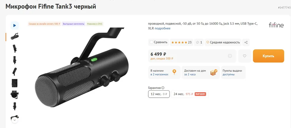Expand more thumbnails with the down chevron
291x128 pixels.
tap(15, 120)
